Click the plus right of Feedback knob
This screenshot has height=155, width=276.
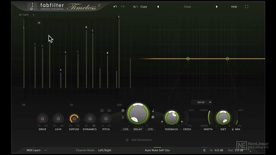click(182, 121)
